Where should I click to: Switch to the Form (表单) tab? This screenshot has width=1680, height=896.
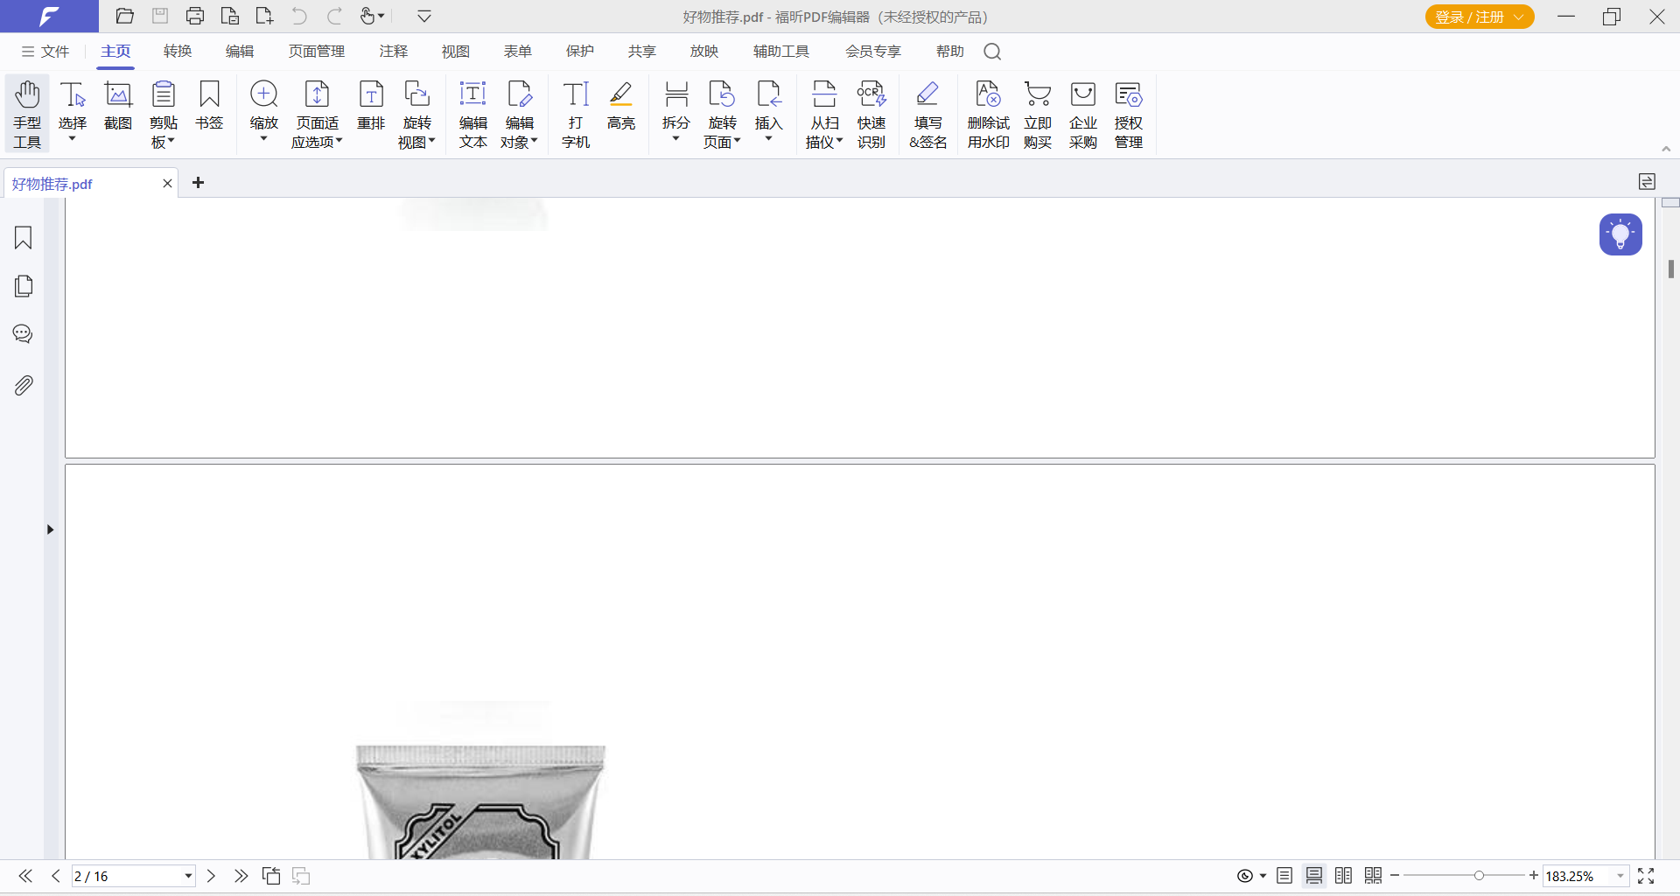click(x=518, y=52)
